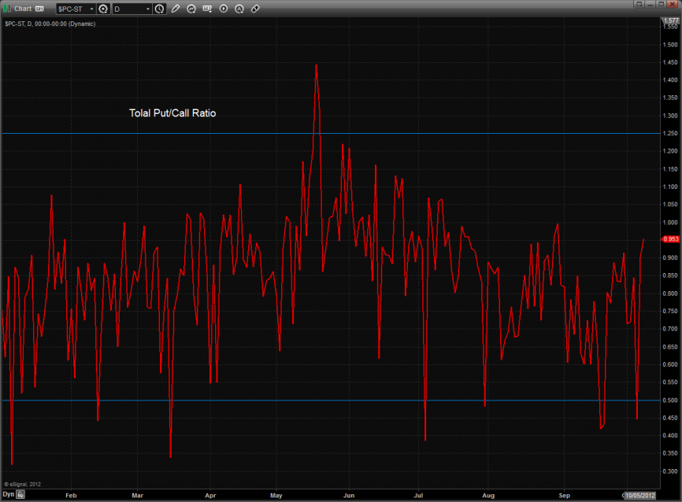Click the circled A icon
This screenshot has width=682, height=502.
239,9
